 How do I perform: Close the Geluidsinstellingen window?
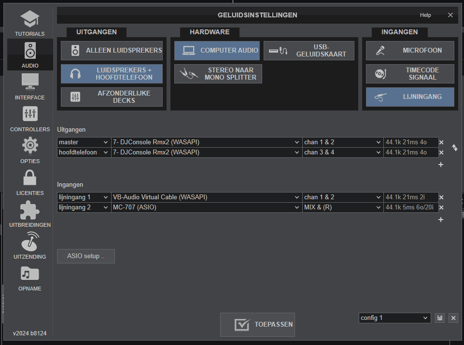point(450,15)
